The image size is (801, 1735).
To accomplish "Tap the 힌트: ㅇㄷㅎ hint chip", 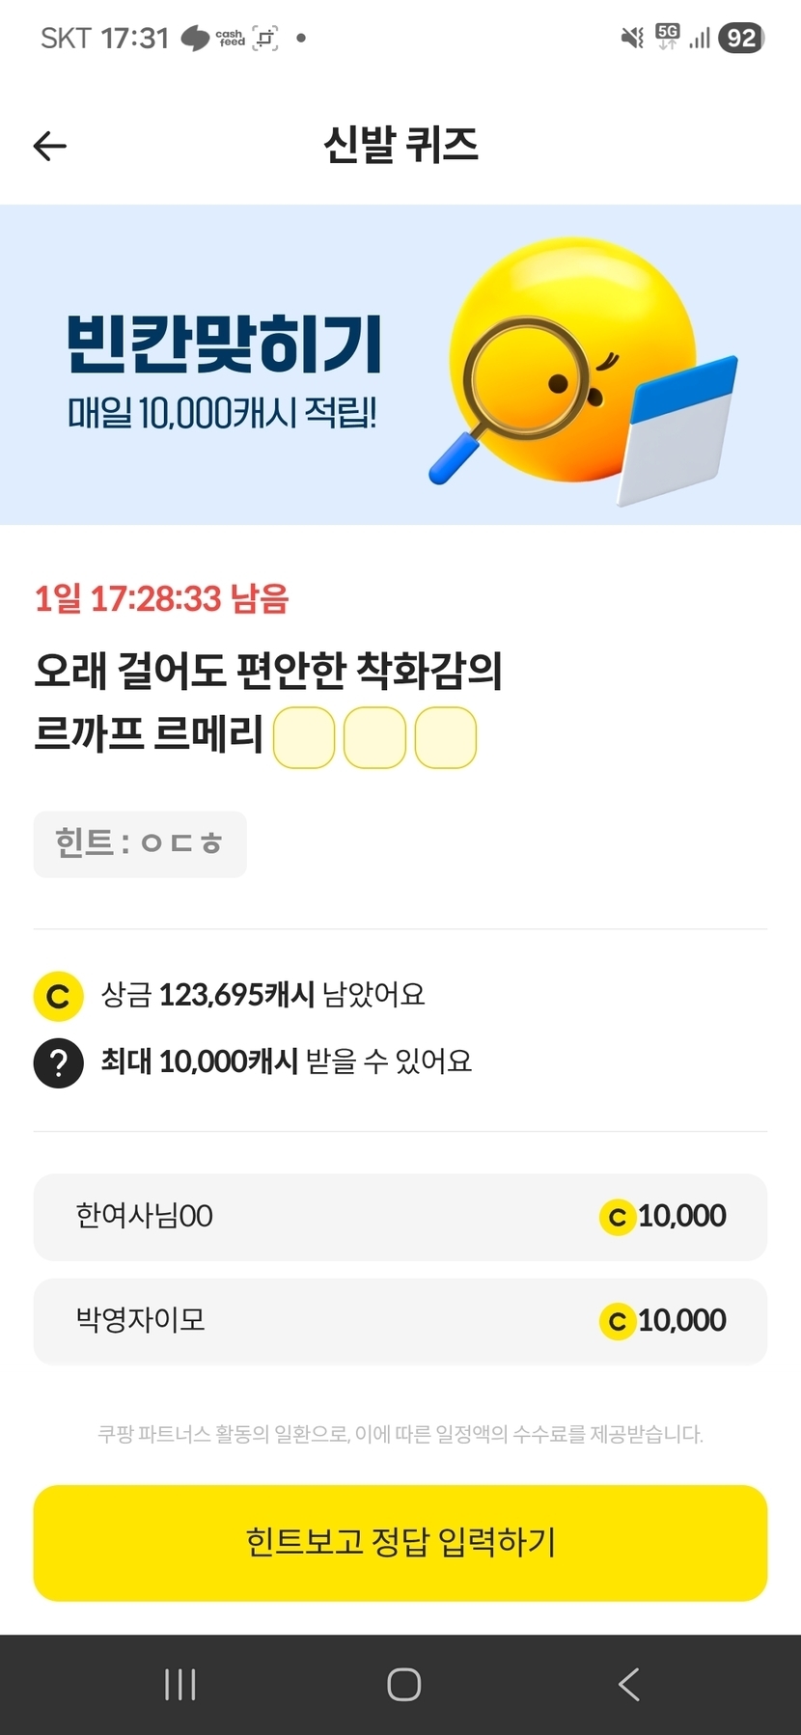I will click(140, 844).
